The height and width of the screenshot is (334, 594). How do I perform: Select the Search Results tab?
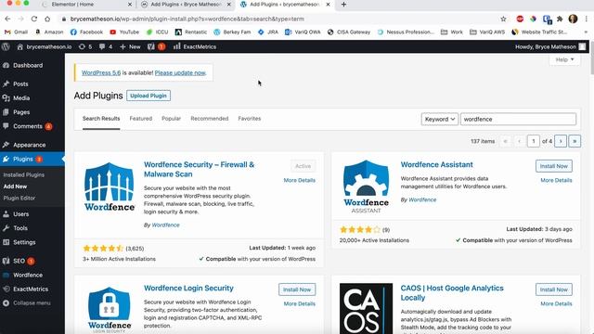tap(101, 119)
